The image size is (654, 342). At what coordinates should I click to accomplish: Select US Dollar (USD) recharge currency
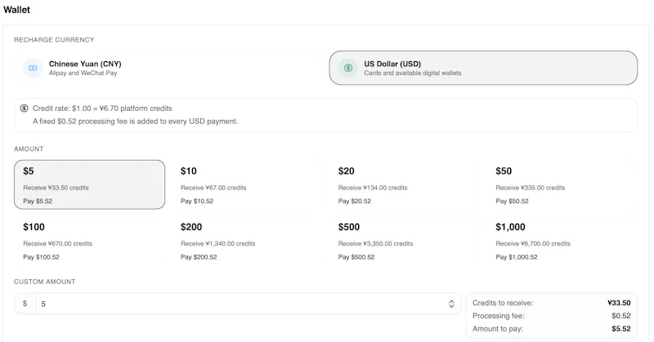tap(483, 68)
